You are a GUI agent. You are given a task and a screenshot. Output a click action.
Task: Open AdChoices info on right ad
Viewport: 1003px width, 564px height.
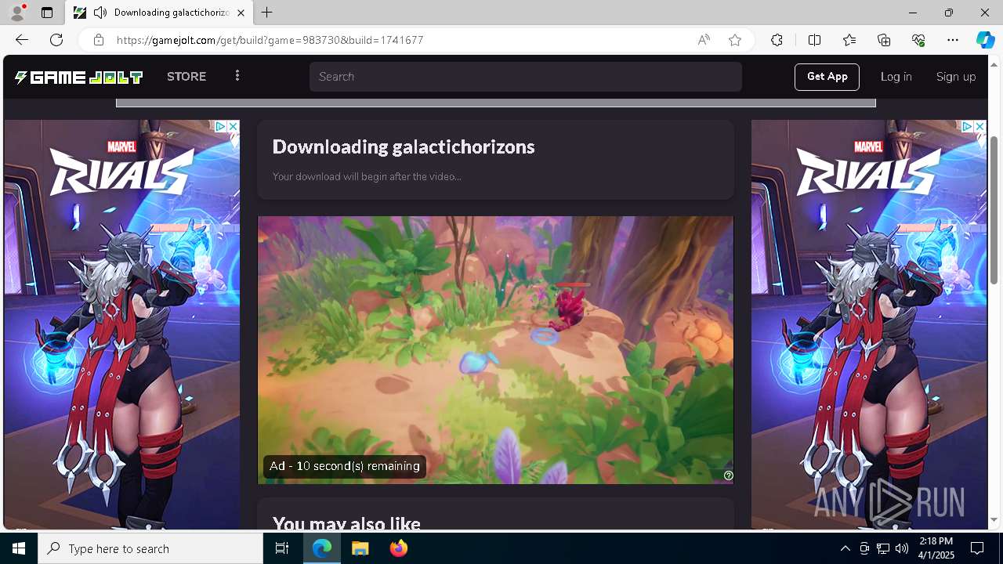pos(968,126)
